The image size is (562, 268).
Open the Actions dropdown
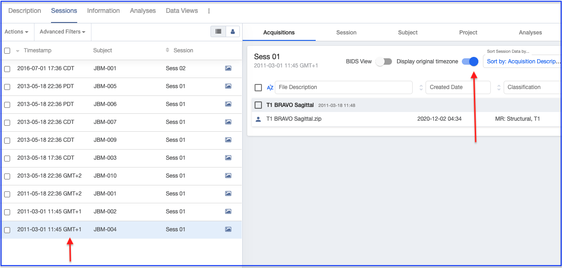pos(17,32)
